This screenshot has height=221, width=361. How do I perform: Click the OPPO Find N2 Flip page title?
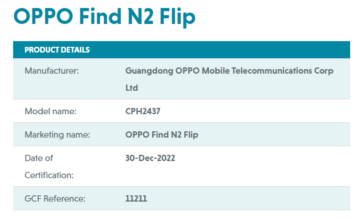pos(104,17)
